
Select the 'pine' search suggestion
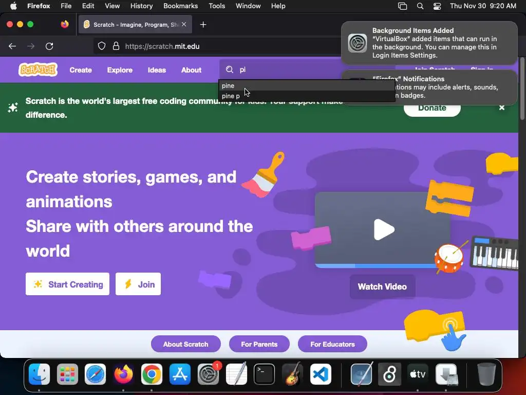click(x=307, y=86)
